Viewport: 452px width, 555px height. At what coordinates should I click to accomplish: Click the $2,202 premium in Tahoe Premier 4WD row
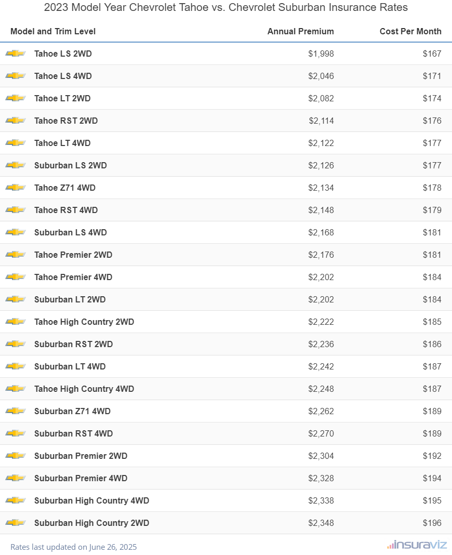coord(321,277)
